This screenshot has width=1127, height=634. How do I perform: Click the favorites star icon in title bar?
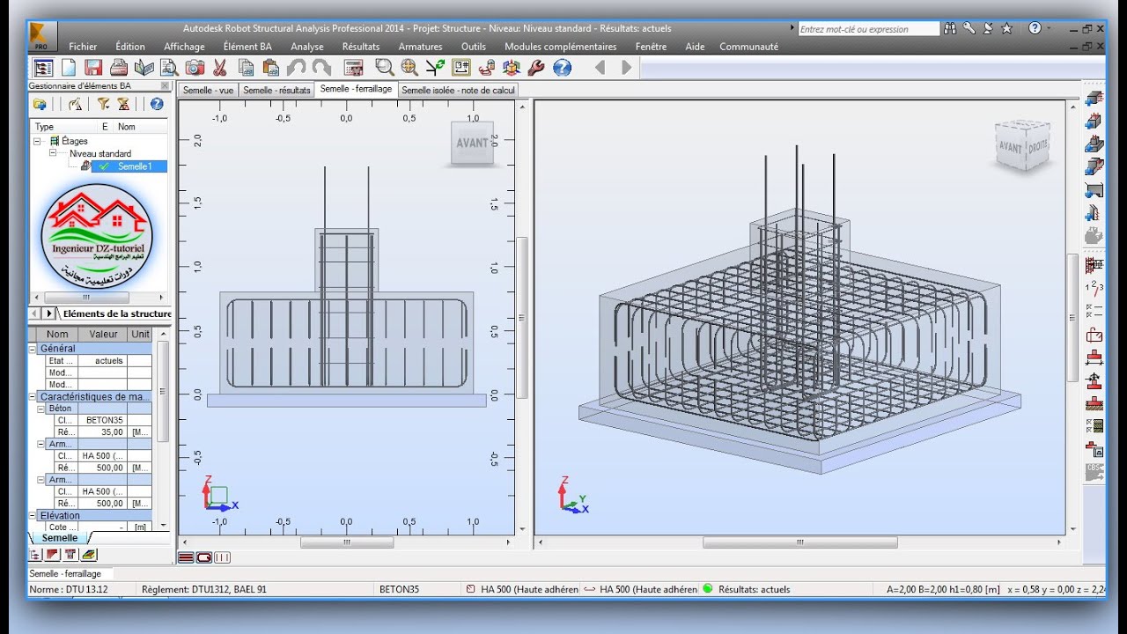pos(1006,28)
